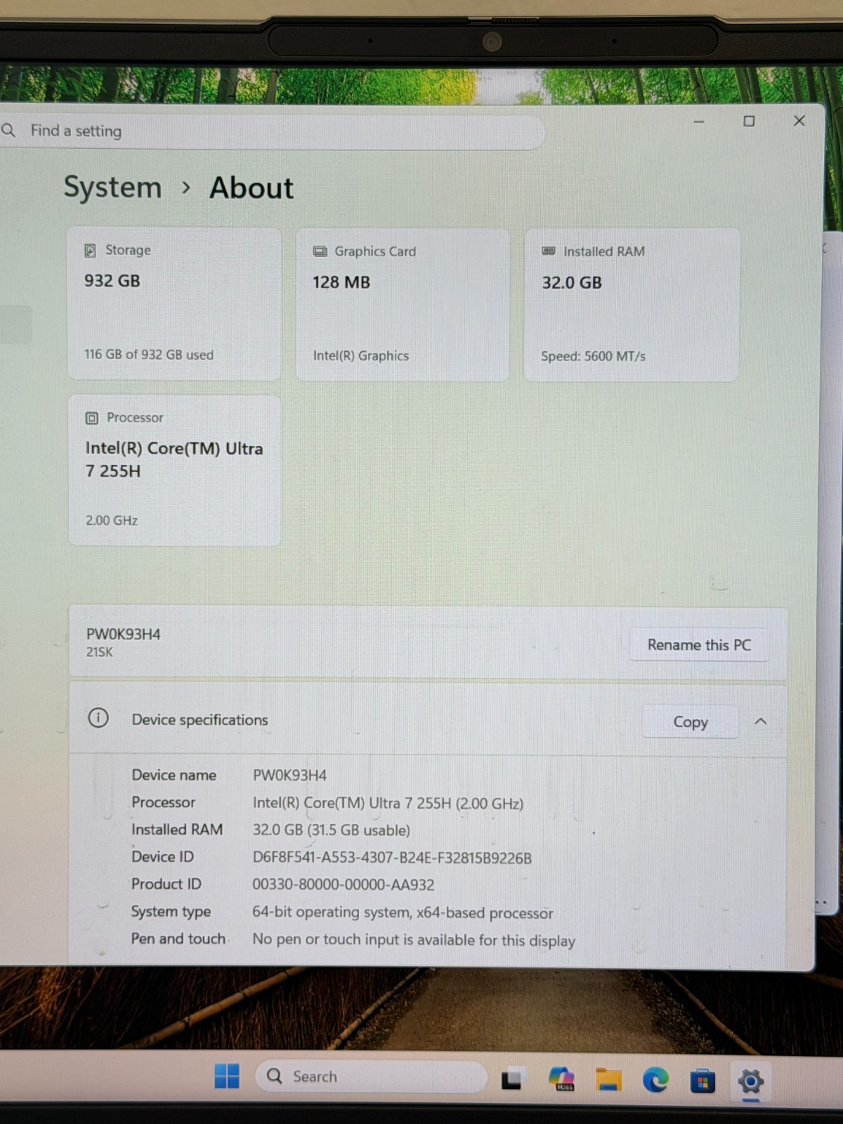Select 'Intel(R) Graphics' text

click(361, 356)
